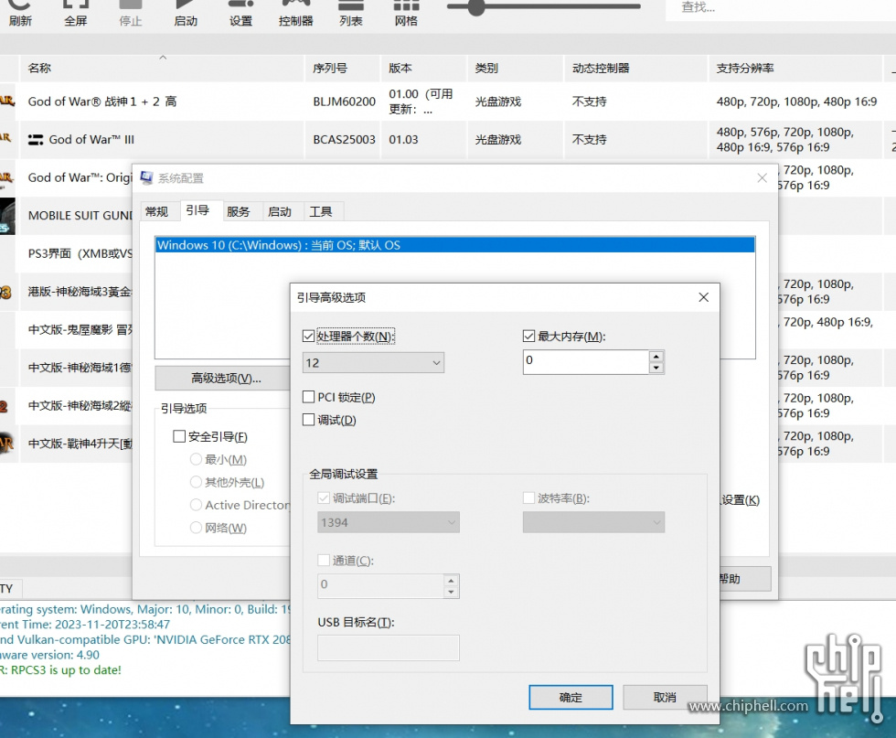Decrease 最大内存 with the down arrow
The height and width of the screenshot is (738, 896).
pos(656,369)
